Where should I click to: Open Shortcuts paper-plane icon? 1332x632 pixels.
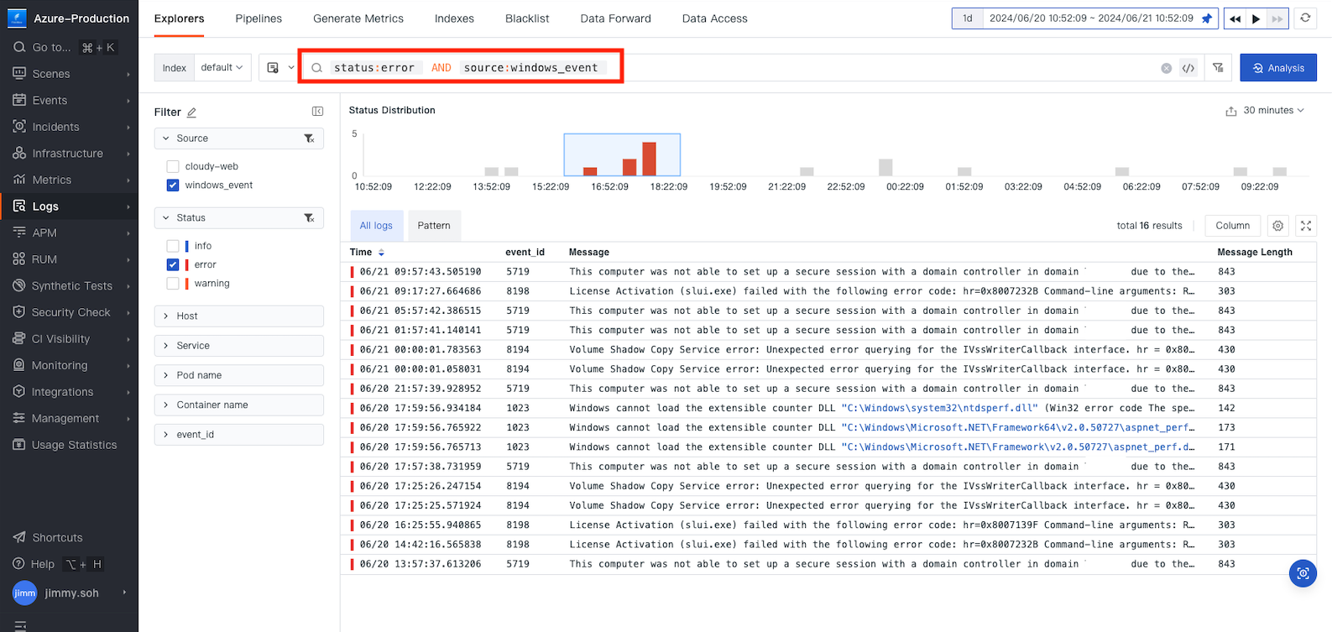coord(18,537)
